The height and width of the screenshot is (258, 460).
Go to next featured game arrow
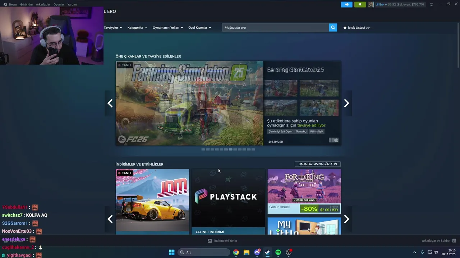coord(346,103)
